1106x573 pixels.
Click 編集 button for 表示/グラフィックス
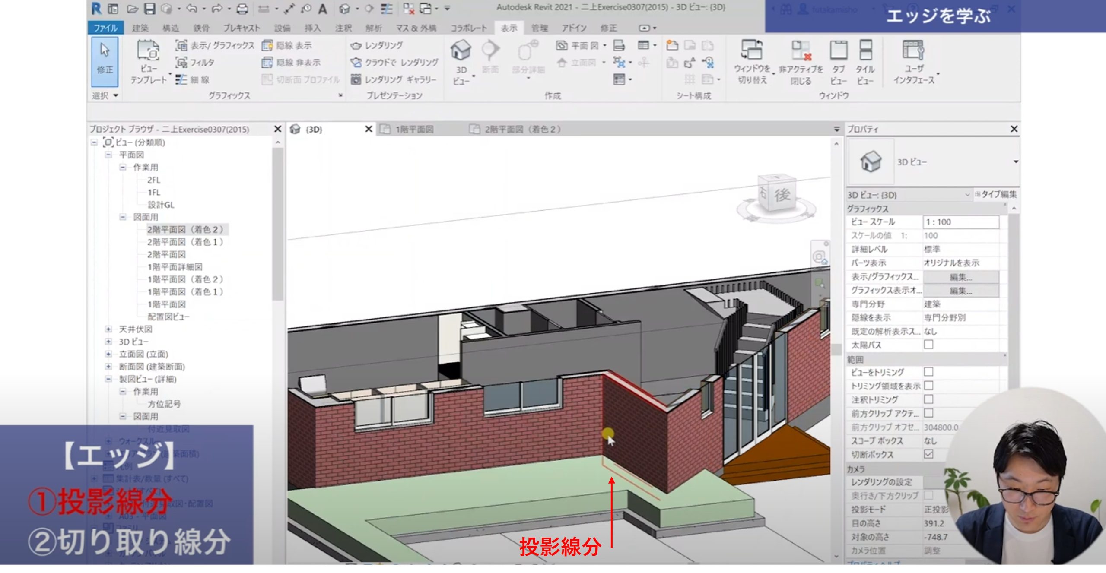(960, 277)
